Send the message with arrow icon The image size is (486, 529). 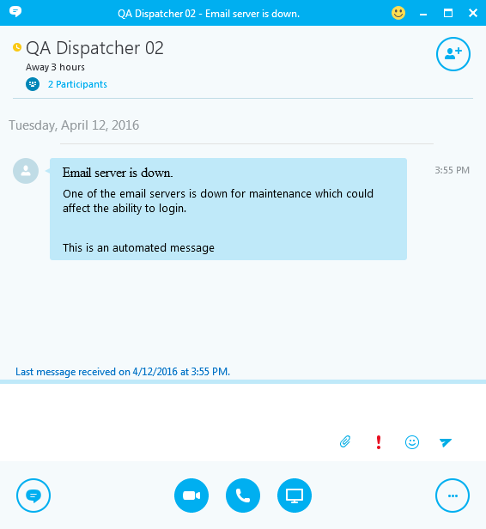pos(445,442)
